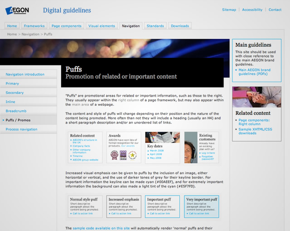Switch to the Downloads tab
Viewport: 290px width, 231px height.
coord(180,26)
